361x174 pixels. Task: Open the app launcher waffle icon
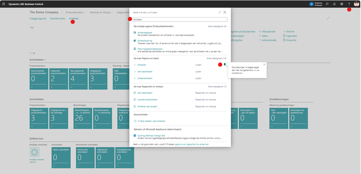point(4,4)
